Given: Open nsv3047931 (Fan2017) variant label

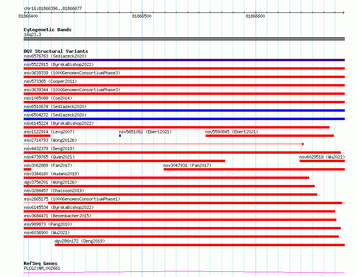Looking at the screenshot, I should [x=187, y=165].
